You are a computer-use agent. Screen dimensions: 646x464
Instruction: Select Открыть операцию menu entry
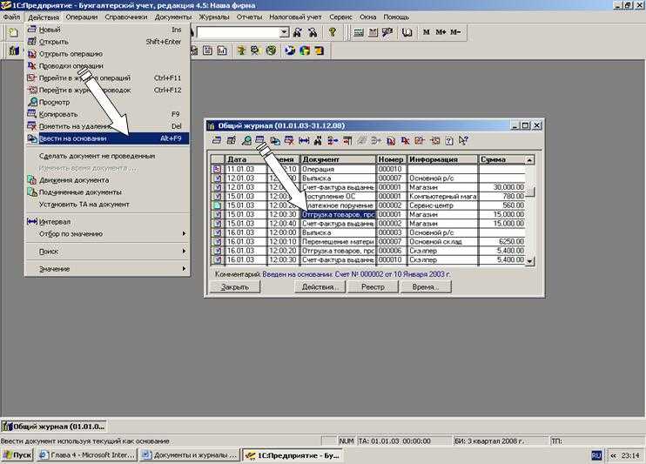coord(107,54)
